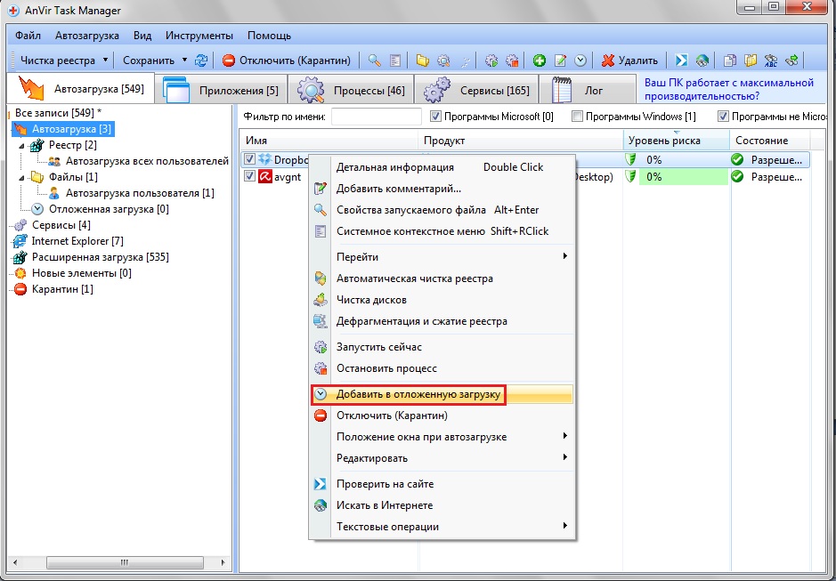This screenshot has width=836, height=581.
Task: Click the red quarantine icon in context menu
Action: (320, 416)
